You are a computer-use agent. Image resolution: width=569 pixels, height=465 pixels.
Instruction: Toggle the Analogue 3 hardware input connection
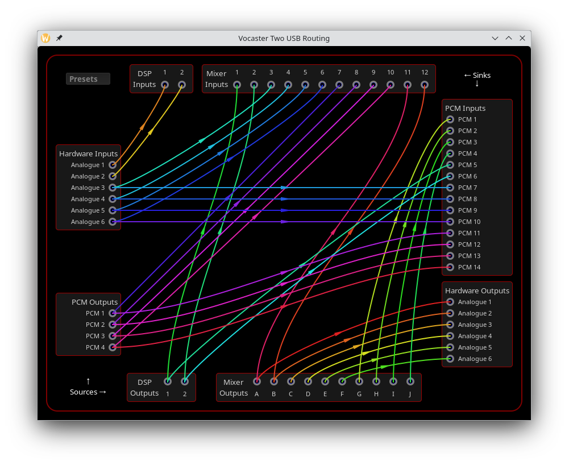point(113,188)
